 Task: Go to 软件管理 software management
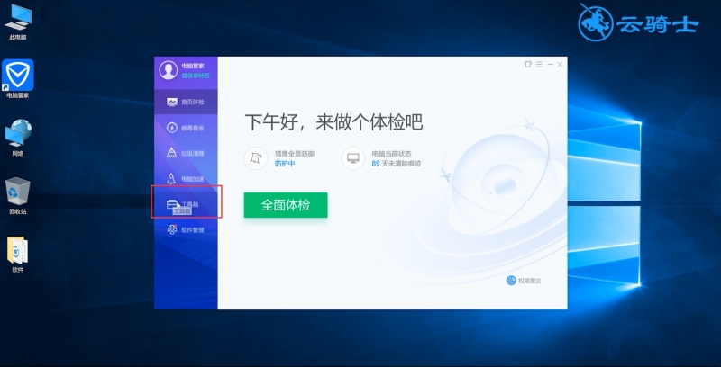click(186, 230)
